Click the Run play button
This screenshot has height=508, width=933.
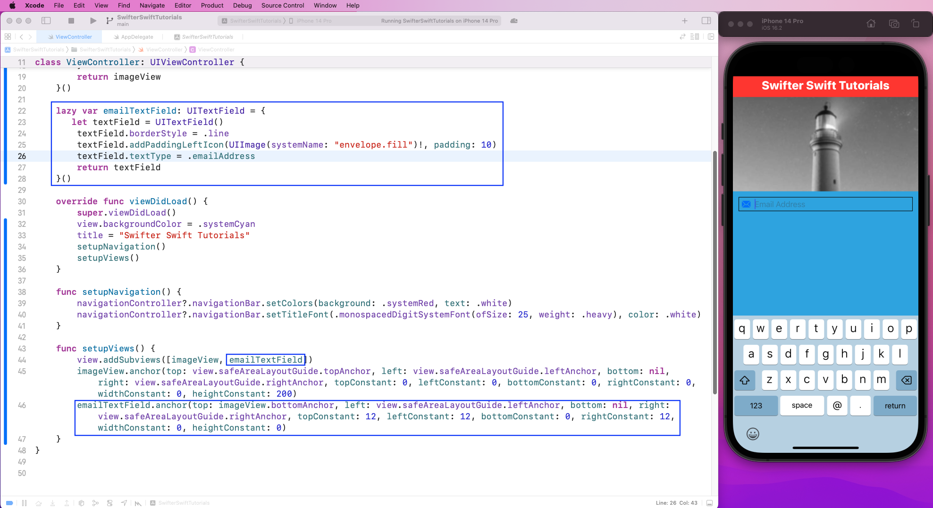93,21
